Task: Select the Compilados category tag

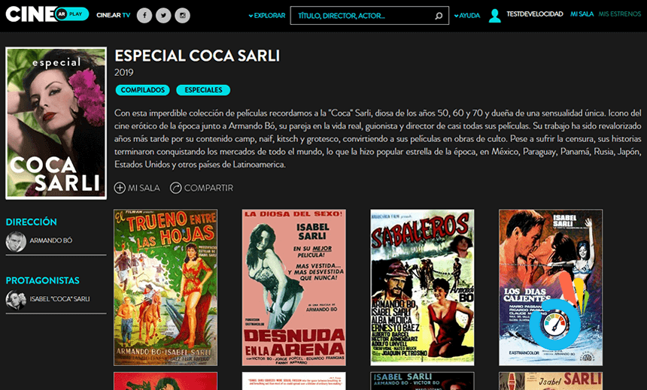Action: pos(143,90)
